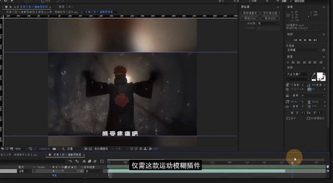
Task: Toggle small caps text style
Action: point(308,113)
